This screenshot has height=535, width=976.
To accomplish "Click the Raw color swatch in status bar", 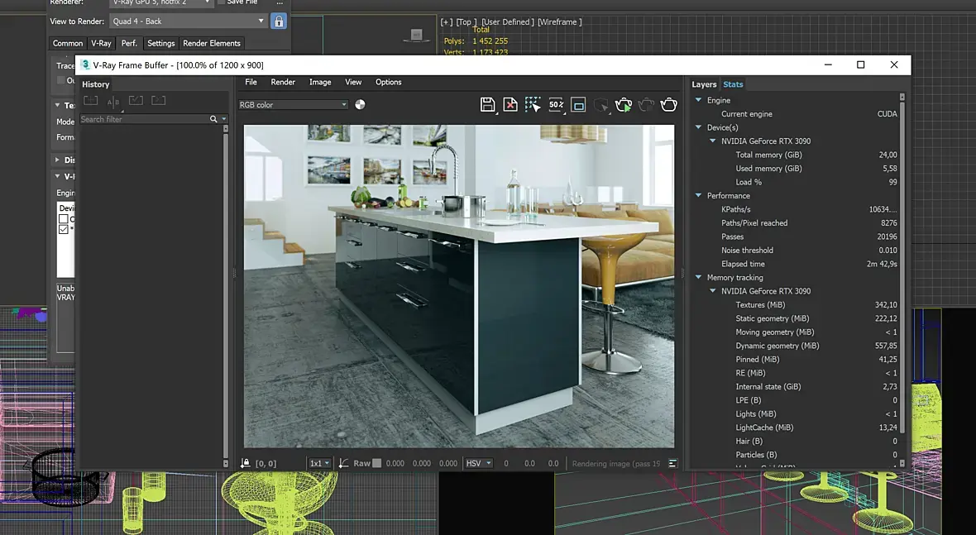I will click(x=377, y=464).
